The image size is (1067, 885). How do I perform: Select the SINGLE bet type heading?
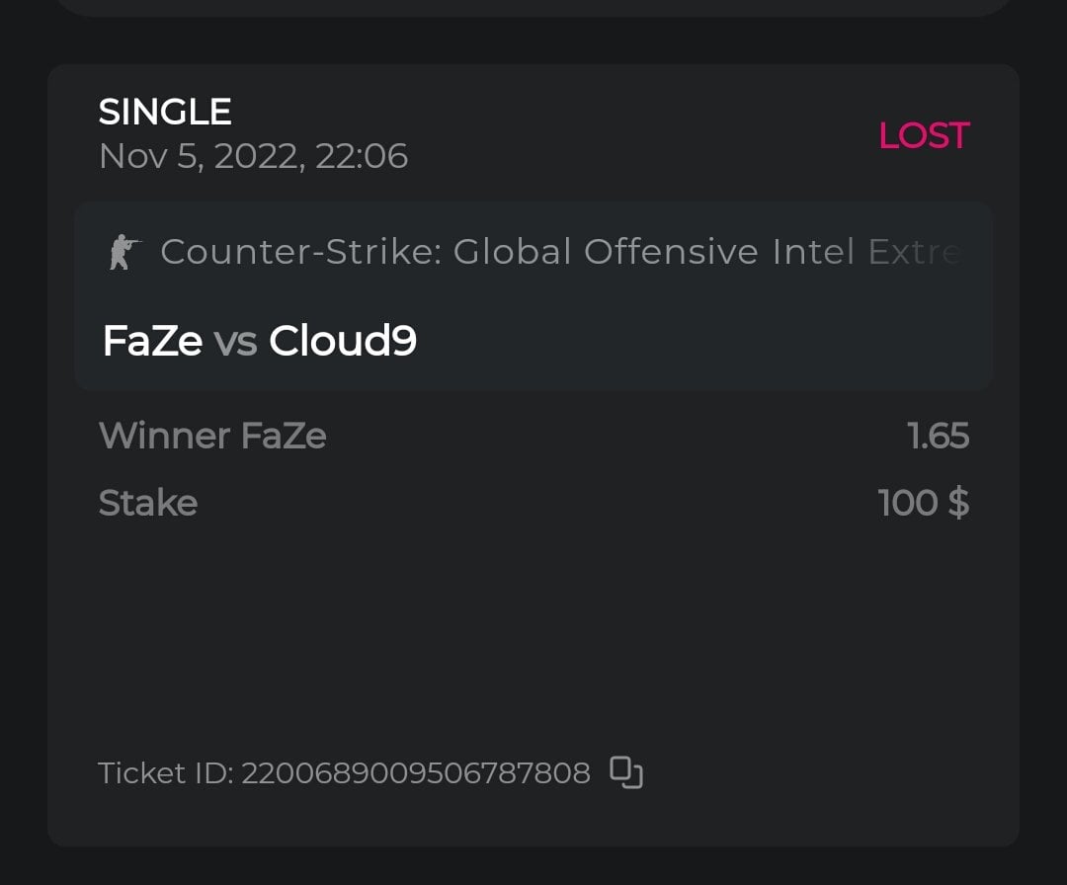click(x=165, y=112)
